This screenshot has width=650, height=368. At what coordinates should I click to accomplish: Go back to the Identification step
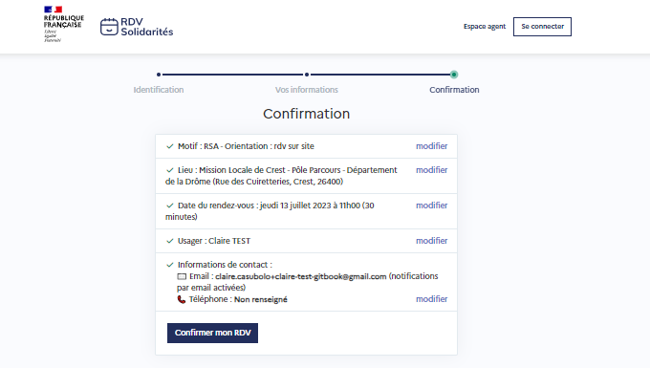(159, 90)
